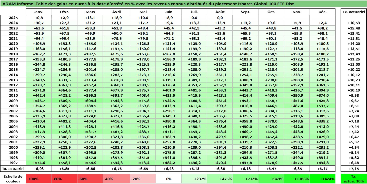Screen dimensions: 367x184
Task: Click the 1997 year row label
Action: (x=13, y=163)
